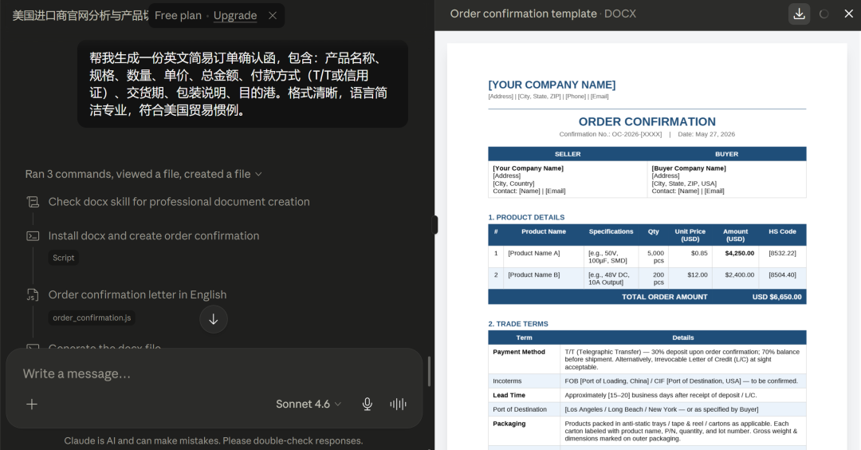Viewport: 861px width, 450px height.
Task: Click the ORDER CONFIRMATION title in document
Action: [647, 121]
